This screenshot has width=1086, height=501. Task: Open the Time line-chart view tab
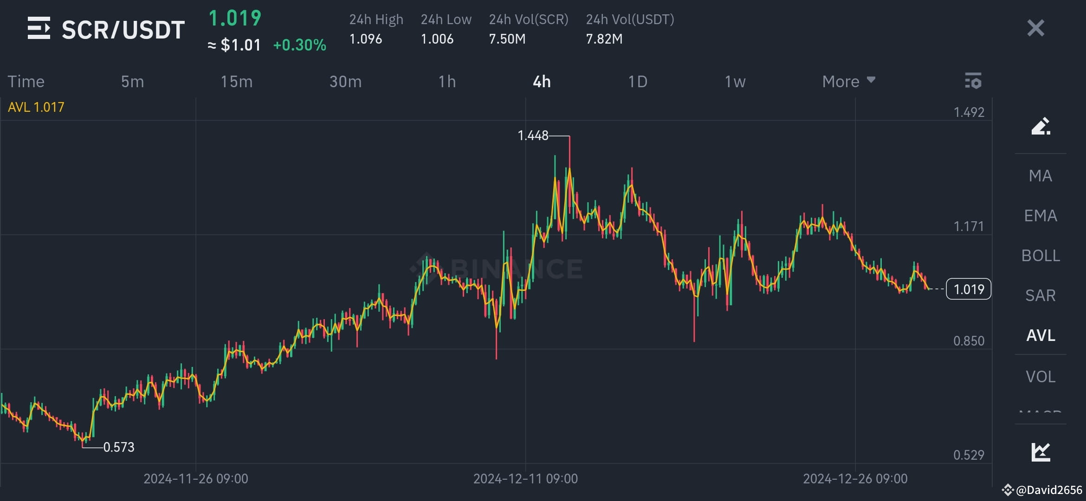pyautogui.click(x=26, y=81)
